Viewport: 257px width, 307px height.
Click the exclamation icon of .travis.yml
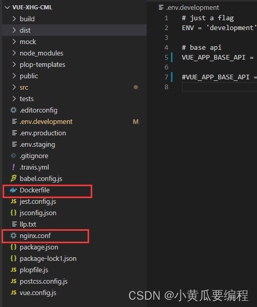pos(13,167)
